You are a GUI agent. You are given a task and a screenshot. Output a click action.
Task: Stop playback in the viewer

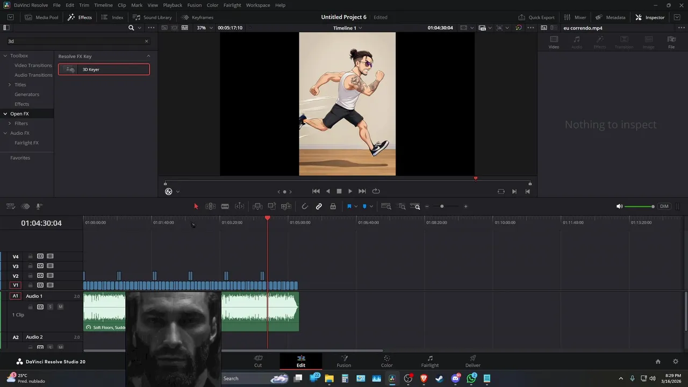(x=339, y=191)
